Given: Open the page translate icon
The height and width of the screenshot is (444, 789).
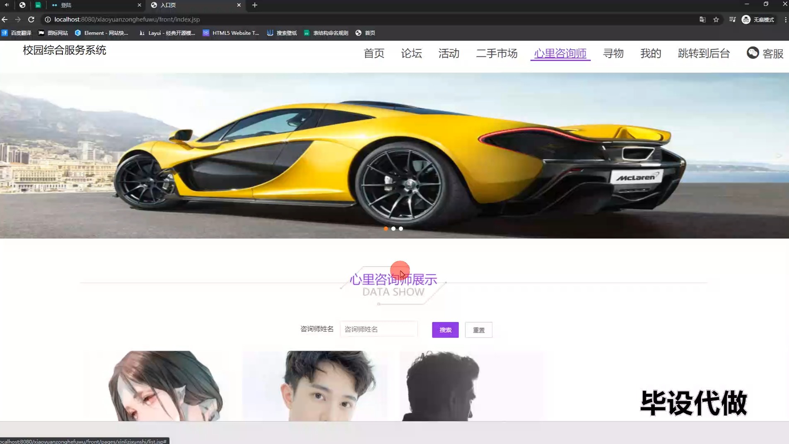Looking at the screenshot, I should click(x=702, y=19).
